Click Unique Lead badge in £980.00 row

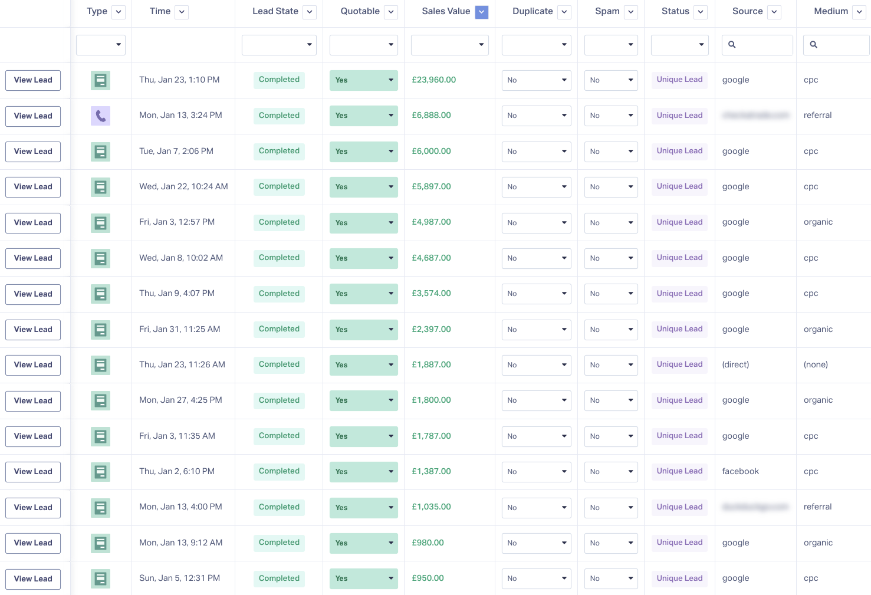[x=679, y=543]
